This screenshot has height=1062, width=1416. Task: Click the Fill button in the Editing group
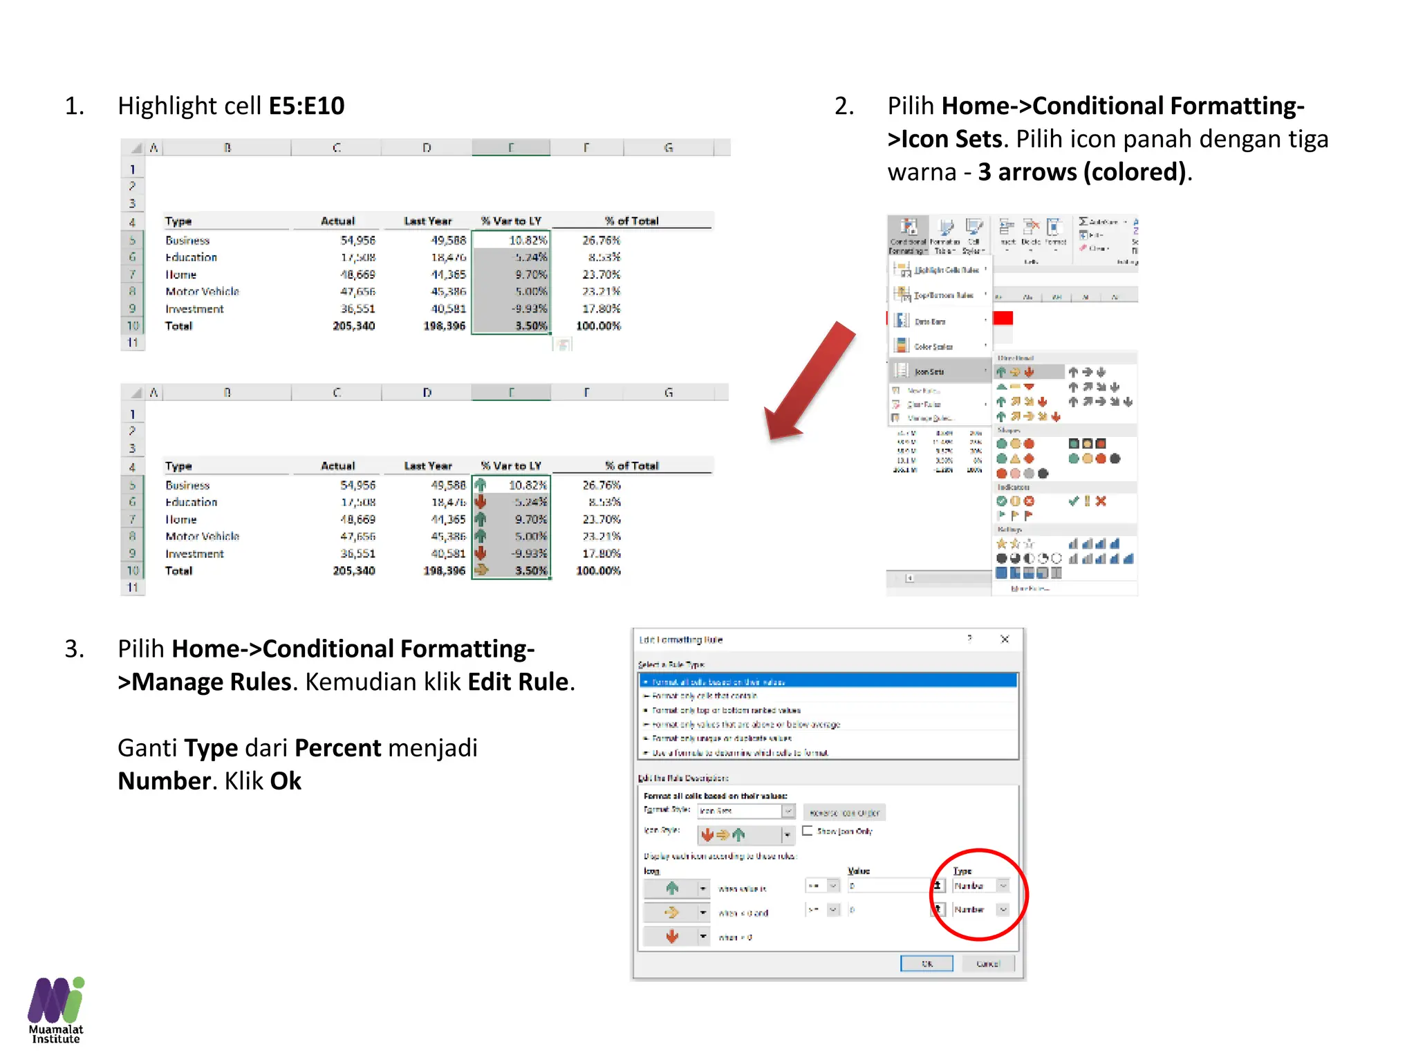[1091, 235]
